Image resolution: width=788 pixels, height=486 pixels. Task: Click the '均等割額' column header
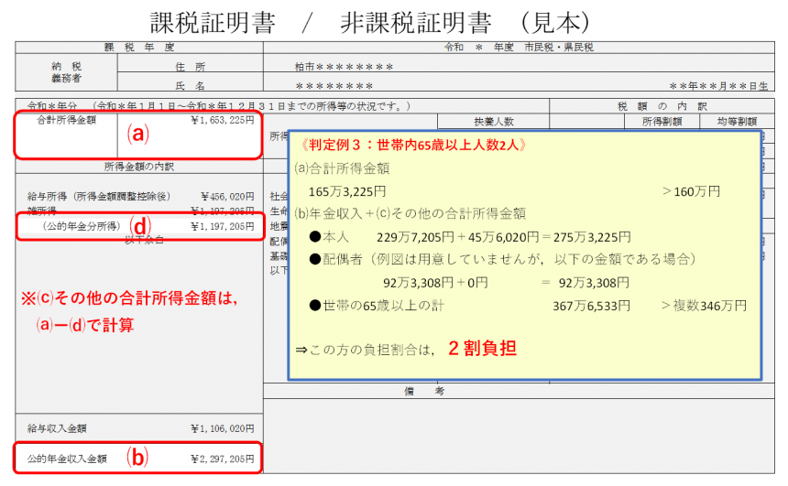(737, 122)
